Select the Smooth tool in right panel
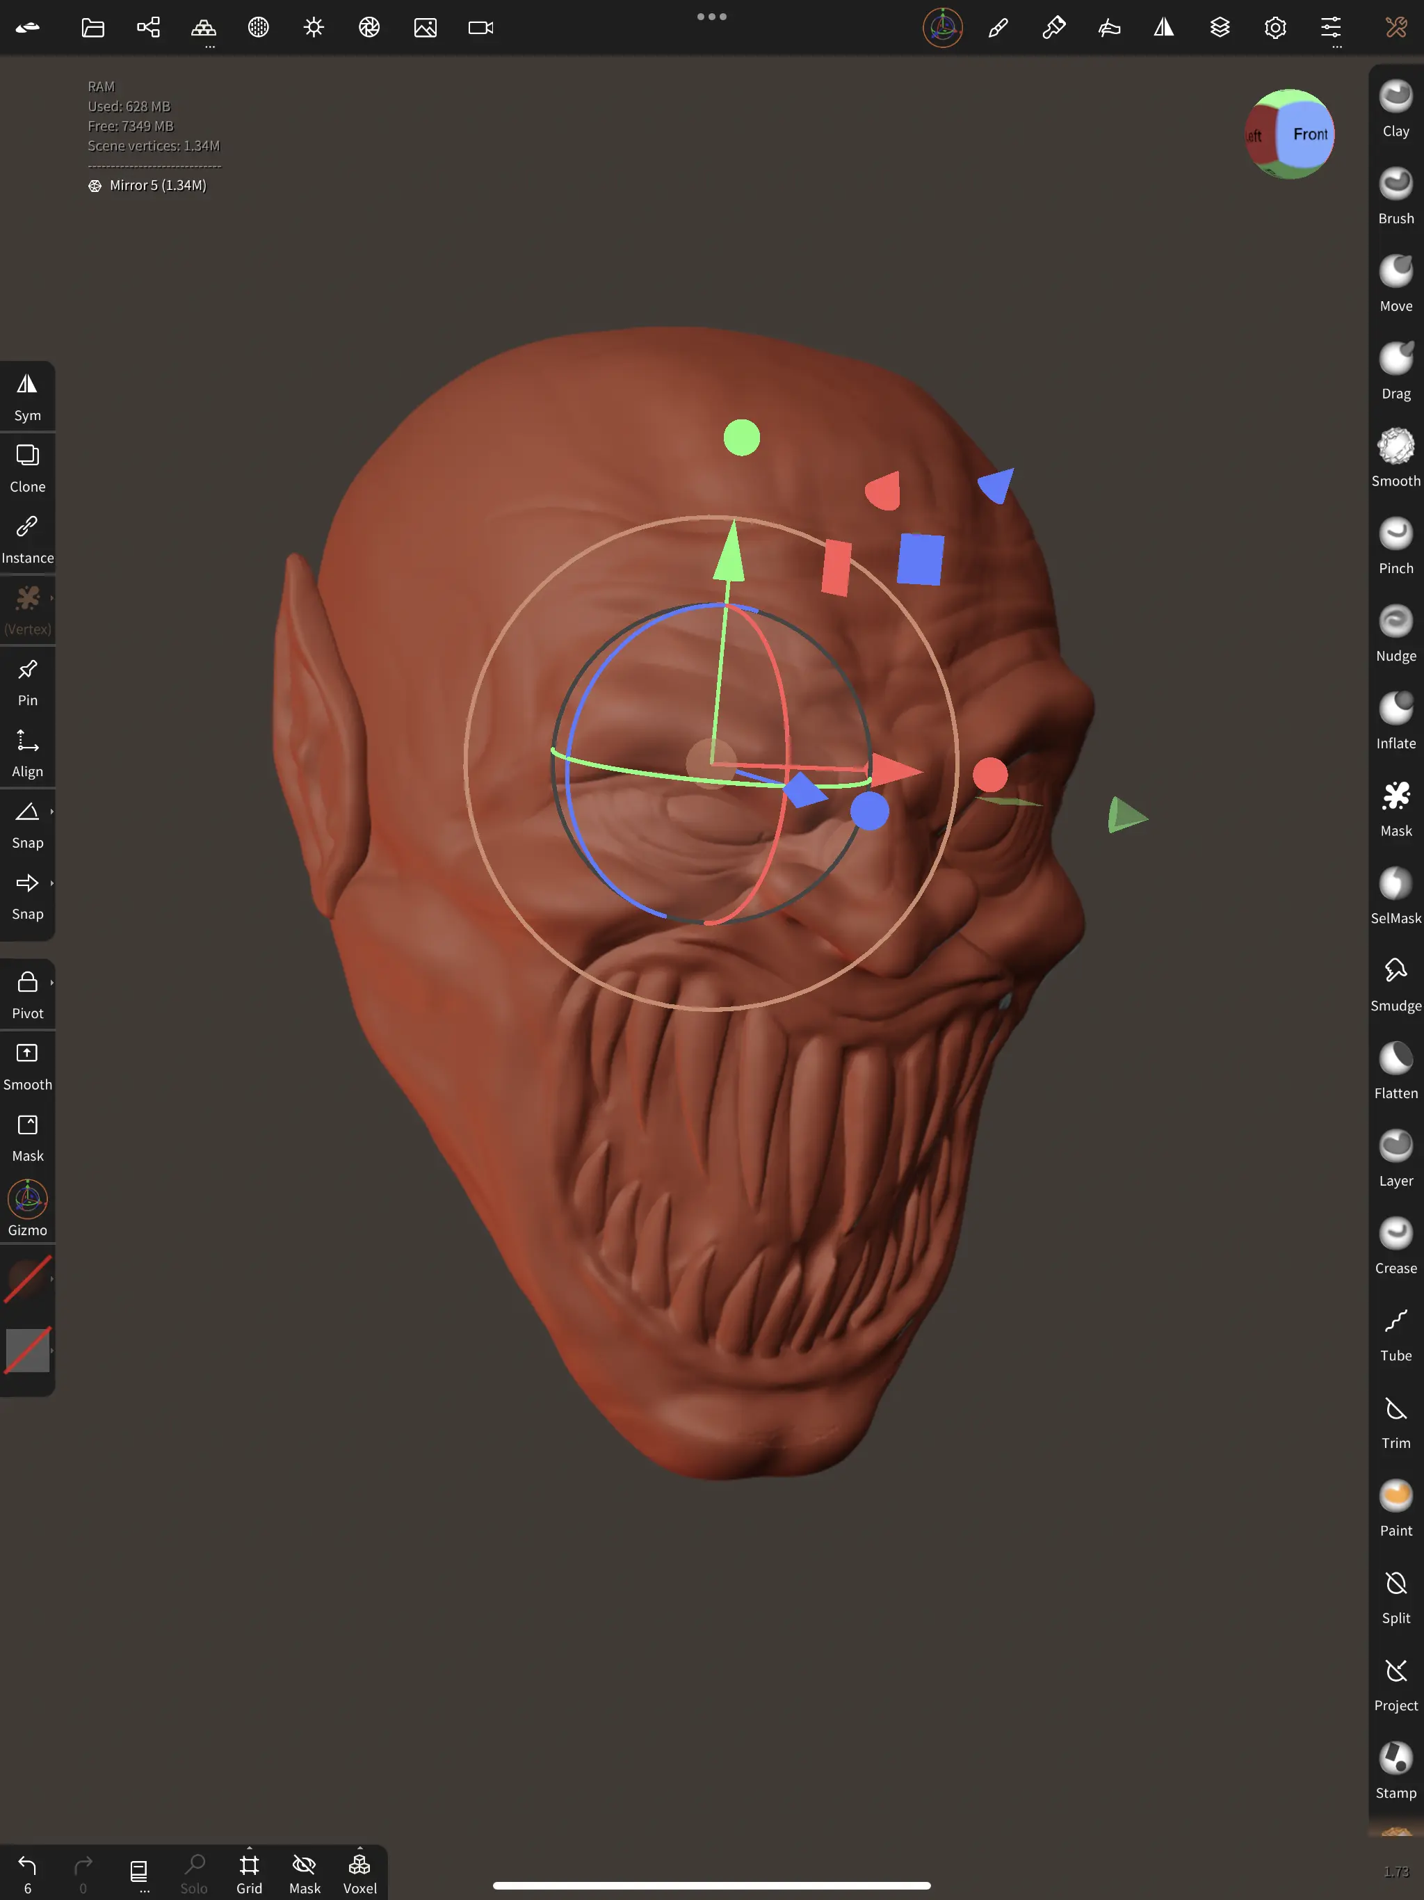Image resolution: width=1424 pixels, height=1900 pixels. click(x=1395, y=459)
